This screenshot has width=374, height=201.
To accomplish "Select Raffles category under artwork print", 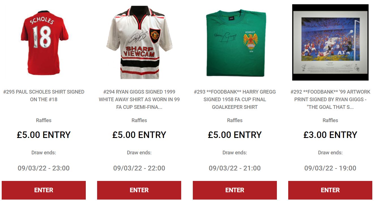I will pos(330,120).
